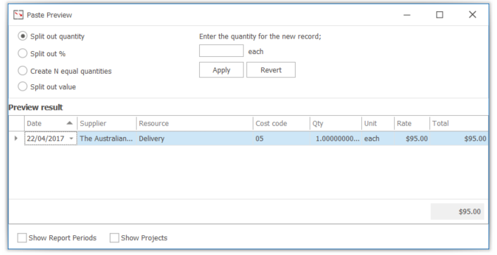Click the Paste Preview title bar icon
The image size is (497, 255).
[18, 15]
